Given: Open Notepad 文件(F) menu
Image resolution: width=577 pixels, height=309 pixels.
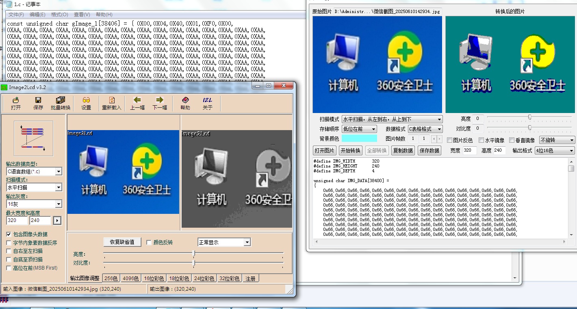Looking at the screenshot, I should click(x=16, y=15).
